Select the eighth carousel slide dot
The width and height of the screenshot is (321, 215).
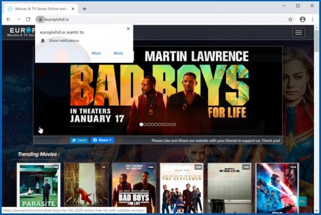(167, 124)
